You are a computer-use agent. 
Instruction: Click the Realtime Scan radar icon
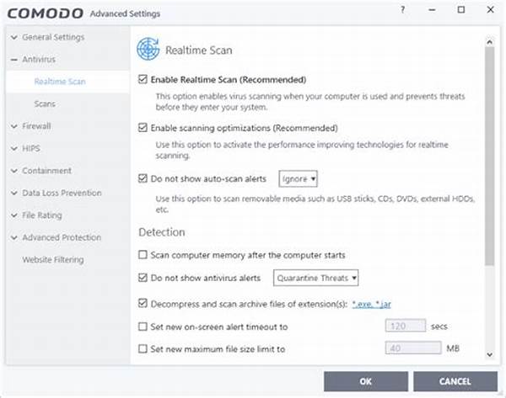tap(148, 49)
